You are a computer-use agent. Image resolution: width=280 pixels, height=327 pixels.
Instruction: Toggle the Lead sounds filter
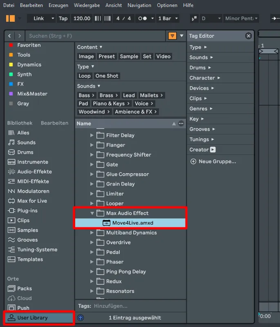tap(129, 95)
